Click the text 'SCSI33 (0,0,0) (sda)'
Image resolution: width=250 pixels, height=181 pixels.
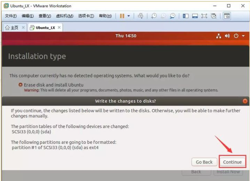31,132
